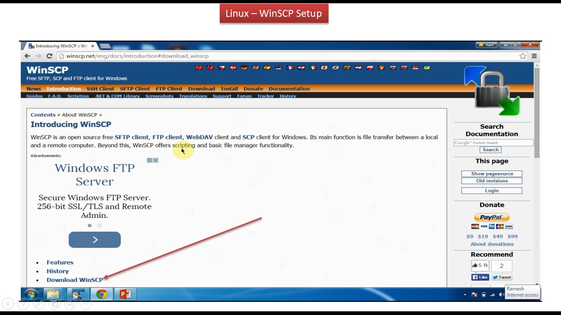
Task: Select the UK flag language icon
Action: 256,68
